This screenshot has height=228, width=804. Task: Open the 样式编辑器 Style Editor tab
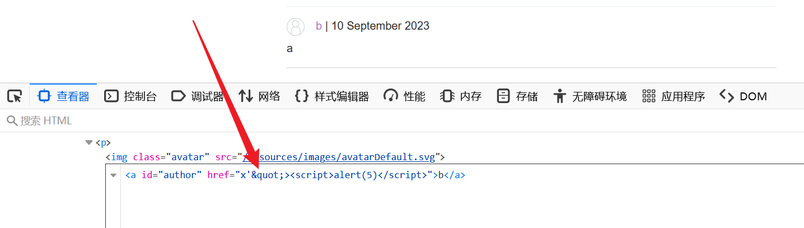pyautogui.click(x=332, y=96)
